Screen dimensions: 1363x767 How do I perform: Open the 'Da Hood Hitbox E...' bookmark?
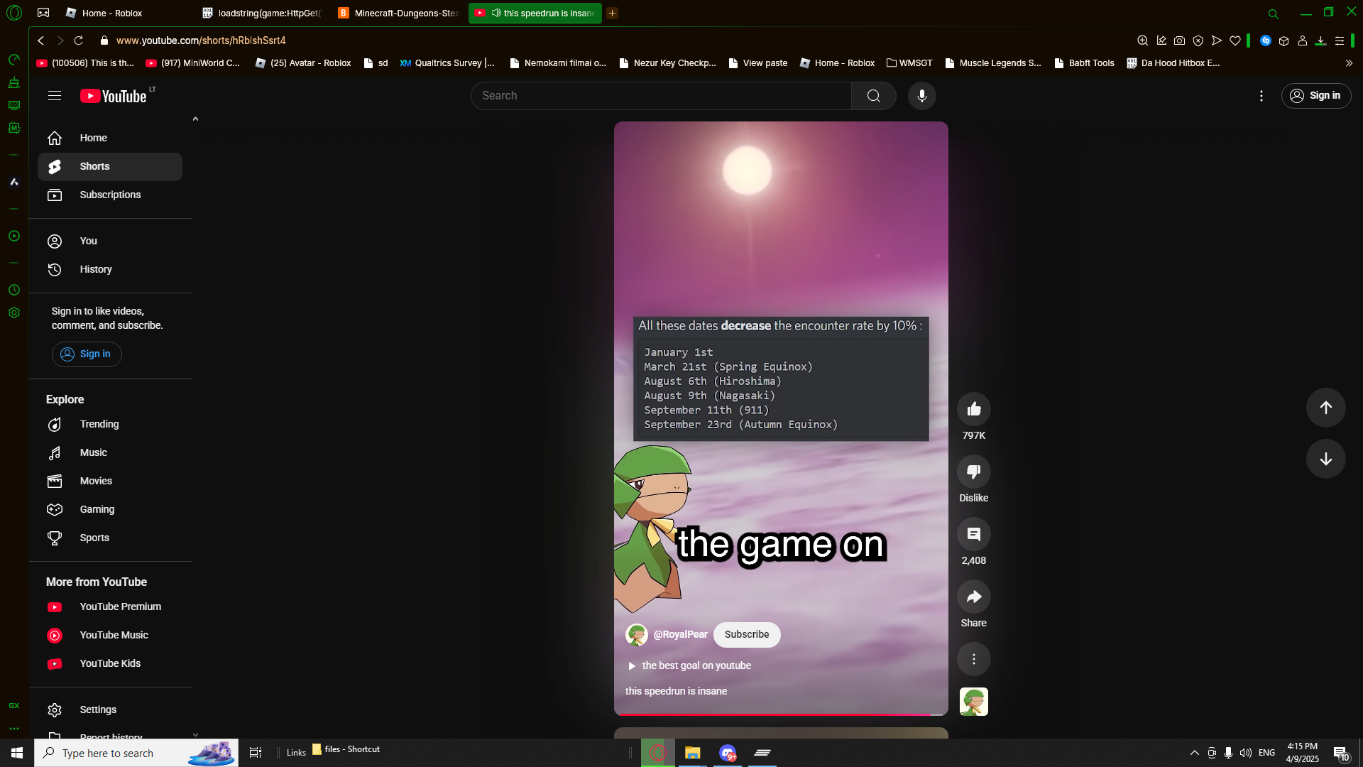coord(1173,63)
